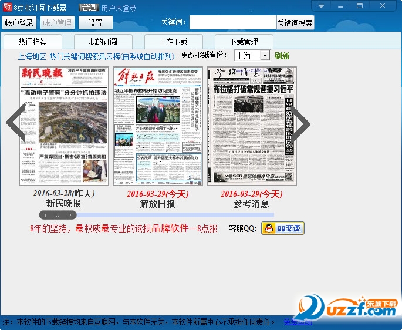Click the 帐户管理 button
Image resolution: width=402 pixels, height=330 pixels.
[58, 23]
